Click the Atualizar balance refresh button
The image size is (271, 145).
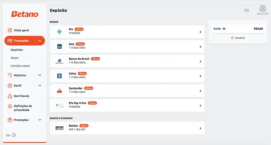(238, 38)
